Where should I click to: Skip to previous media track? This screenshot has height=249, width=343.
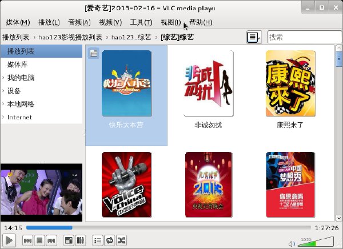[x=27, y=240]
